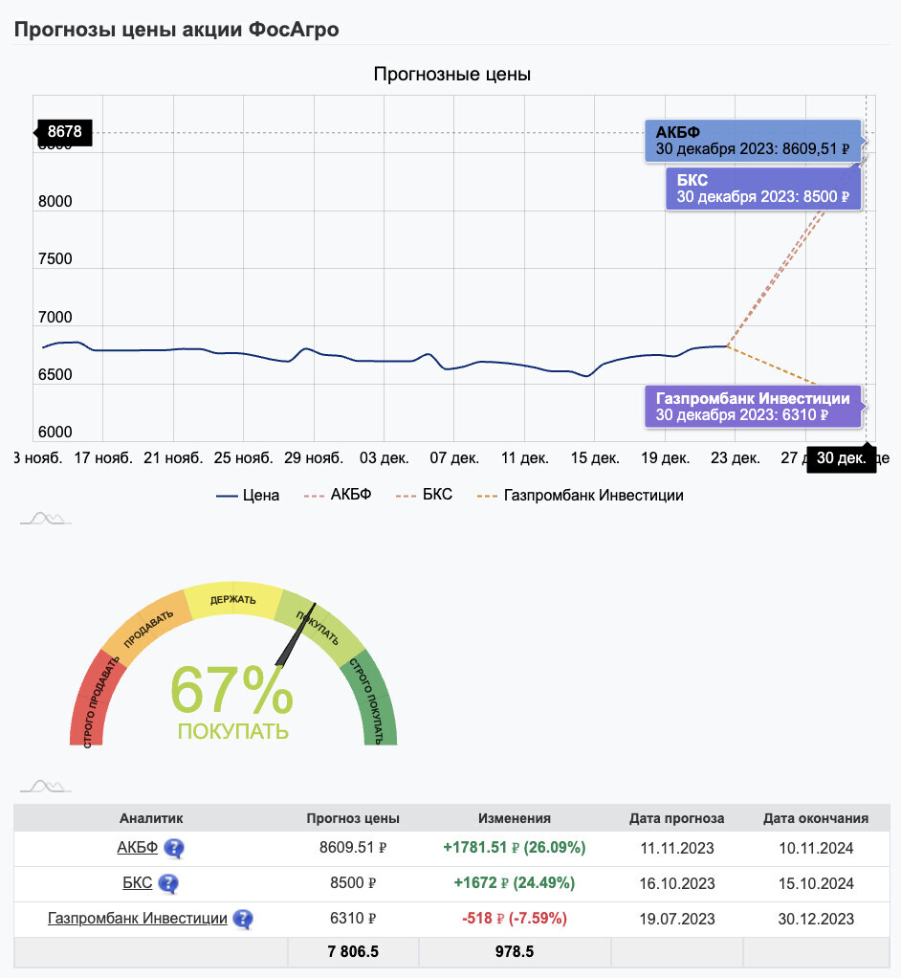The width and height of the screenshot is (901, 978).
Task: Click the ПОКУПАТЬ label under the gauge percentage
Action: click(x=233, y=731)
